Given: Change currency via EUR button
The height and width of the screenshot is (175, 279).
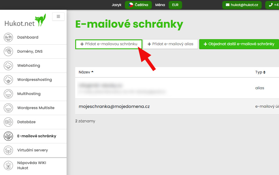Looking at the screenshot, I should (x=175, y=5).
